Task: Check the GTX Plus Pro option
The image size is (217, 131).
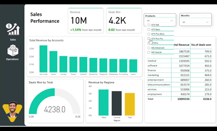Action: [x=149, y=39]
